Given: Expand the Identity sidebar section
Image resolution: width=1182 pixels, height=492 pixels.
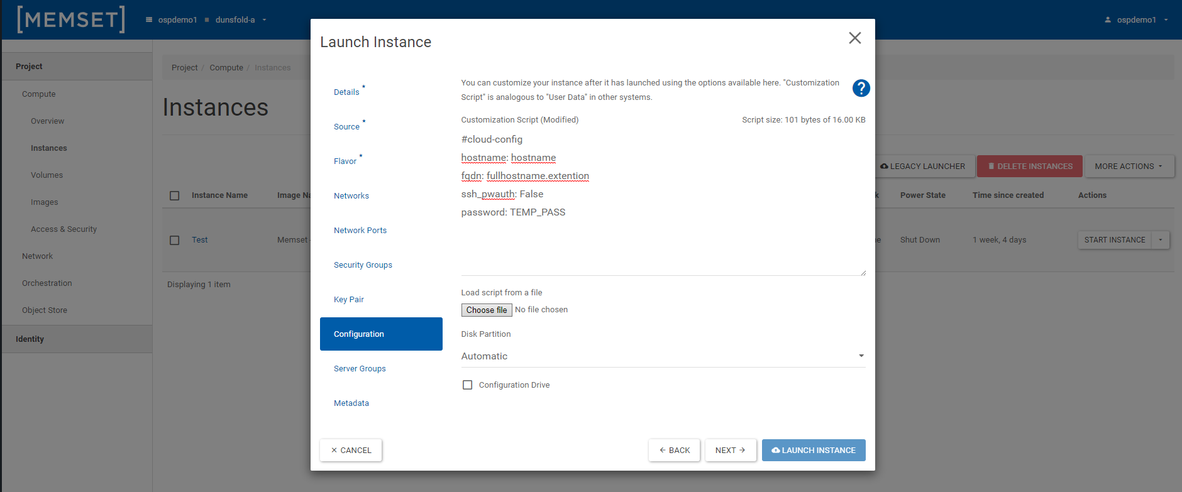Looking at the screenshot, I should tap(77, 339).
